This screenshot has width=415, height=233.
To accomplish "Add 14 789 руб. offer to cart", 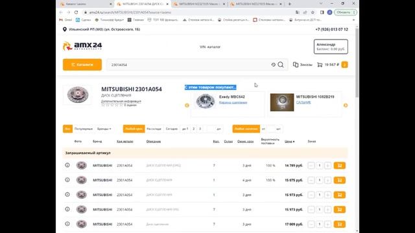I will click(340, 166).
